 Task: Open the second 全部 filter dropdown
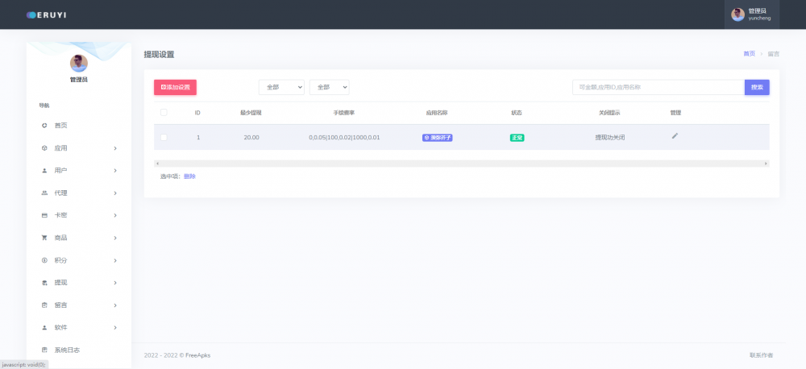click(x=329, y=87)
